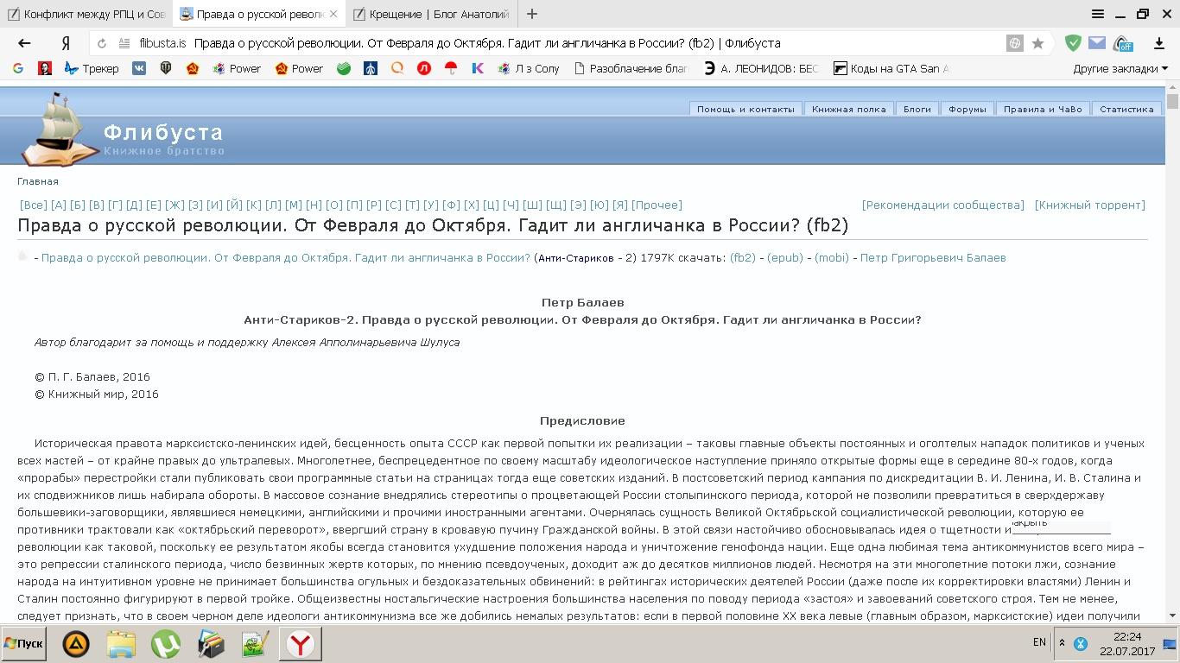
Task: Open the downloads arrow icon
Action: pyautogui.click(x=1159, y=43)
